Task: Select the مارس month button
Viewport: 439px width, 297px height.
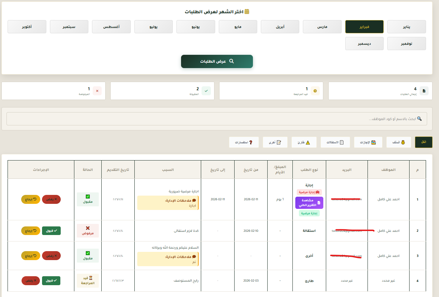Action: click(322, 27)
